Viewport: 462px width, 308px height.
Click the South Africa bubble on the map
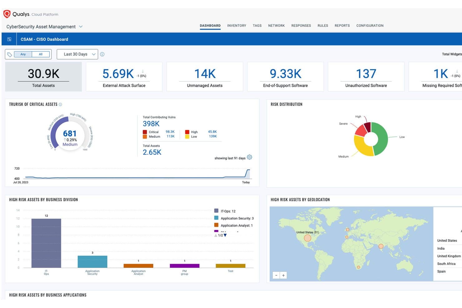[358, 267]
